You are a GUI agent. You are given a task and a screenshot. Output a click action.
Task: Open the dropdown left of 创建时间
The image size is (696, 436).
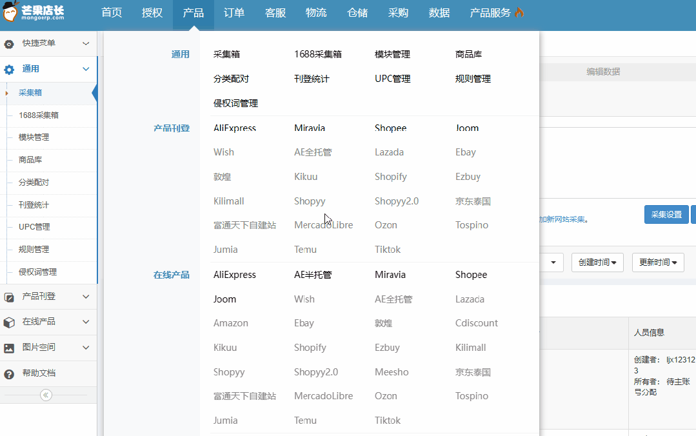coord(552,263)
